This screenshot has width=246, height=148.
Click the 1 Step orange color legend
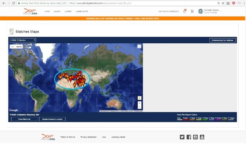click(192, 118)
